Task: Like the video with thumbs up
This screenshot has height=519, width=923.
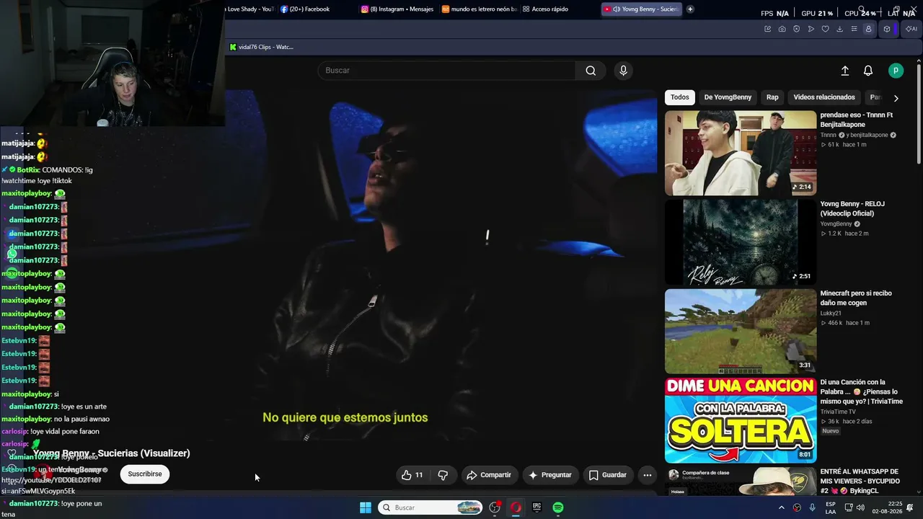Action: [x=412, y=475]
